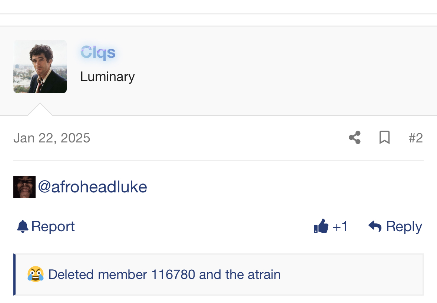
Task: Open the @afroheadluke mention link
Action: [x=92, y=187]
